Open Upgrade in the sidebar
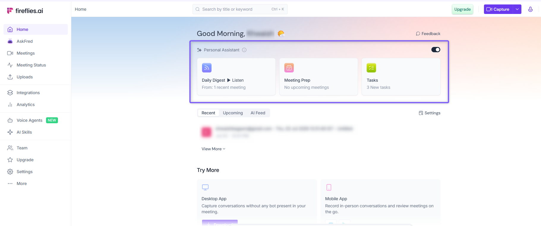This screenshot has height=226, width=541. coord(36,160)
